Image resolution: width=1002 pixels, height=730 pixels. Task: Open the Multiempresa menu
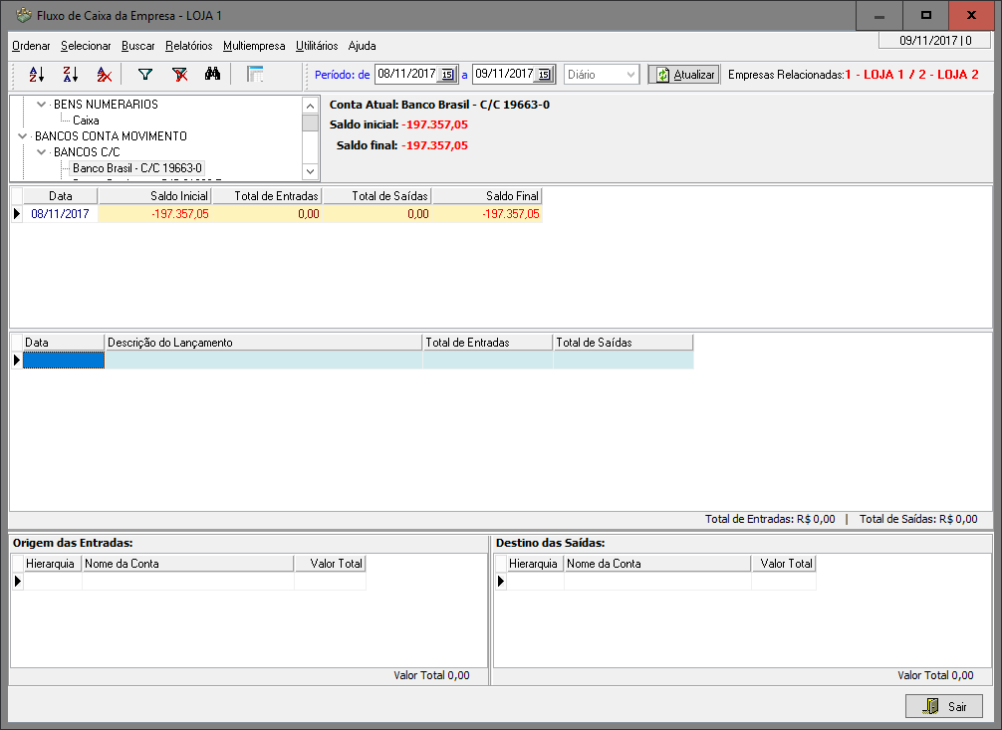[x=254, y=46]
